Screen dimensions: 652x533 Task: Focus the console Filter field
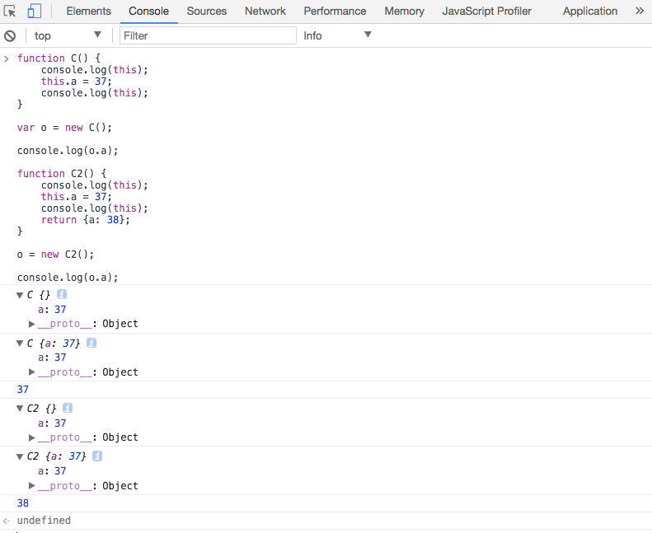tap(208, 35)
